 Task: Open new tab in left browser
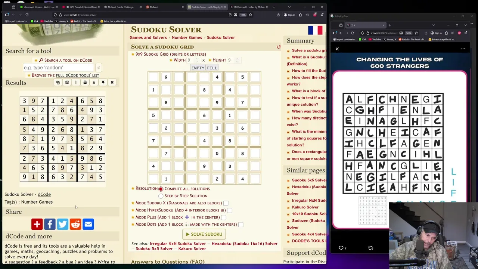pos(274,7)
